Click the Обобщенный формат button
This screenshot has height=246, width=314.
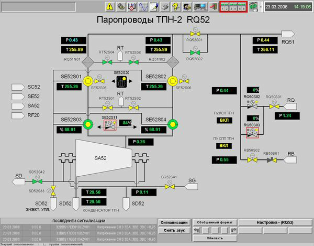[215, 222]
